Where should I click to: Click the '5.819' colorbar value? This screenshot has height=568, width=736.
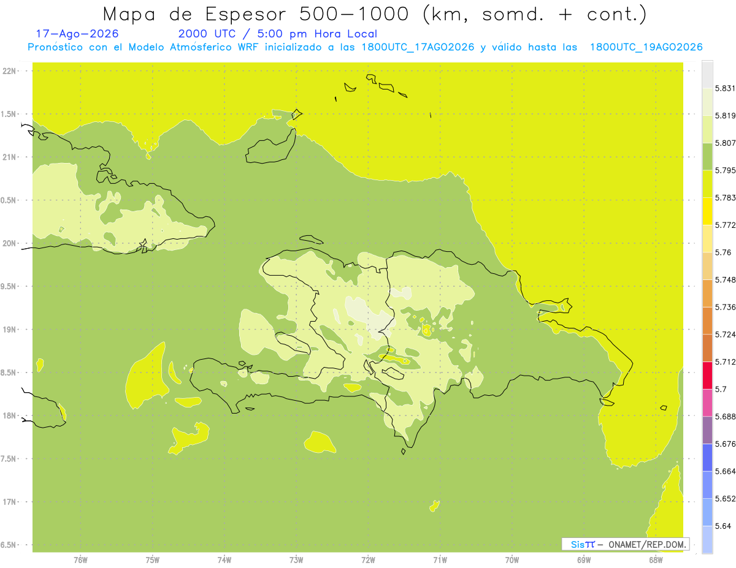pos(725,116)
